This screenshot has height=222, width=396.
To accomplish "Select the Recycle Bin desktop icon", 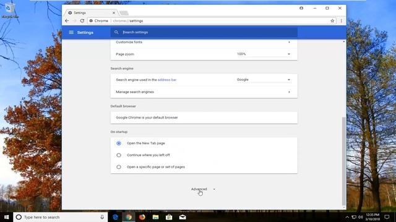I will click(10, 10).
